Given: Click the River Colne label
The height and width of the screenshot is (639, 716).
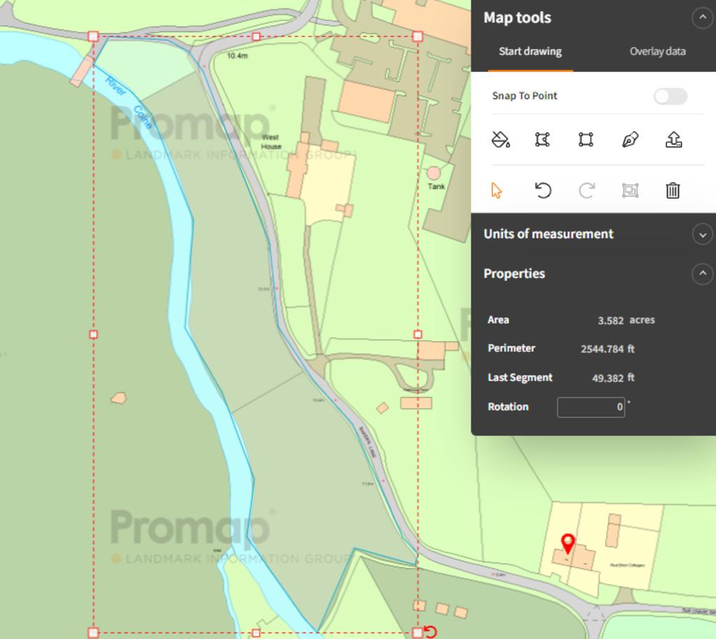Looking at the screenshot, I should pos(129,102).
